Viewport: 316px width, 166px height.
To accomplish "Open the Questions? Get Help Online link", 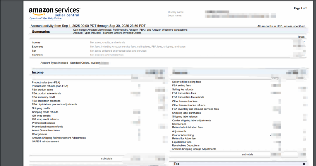I will (45, 18).
